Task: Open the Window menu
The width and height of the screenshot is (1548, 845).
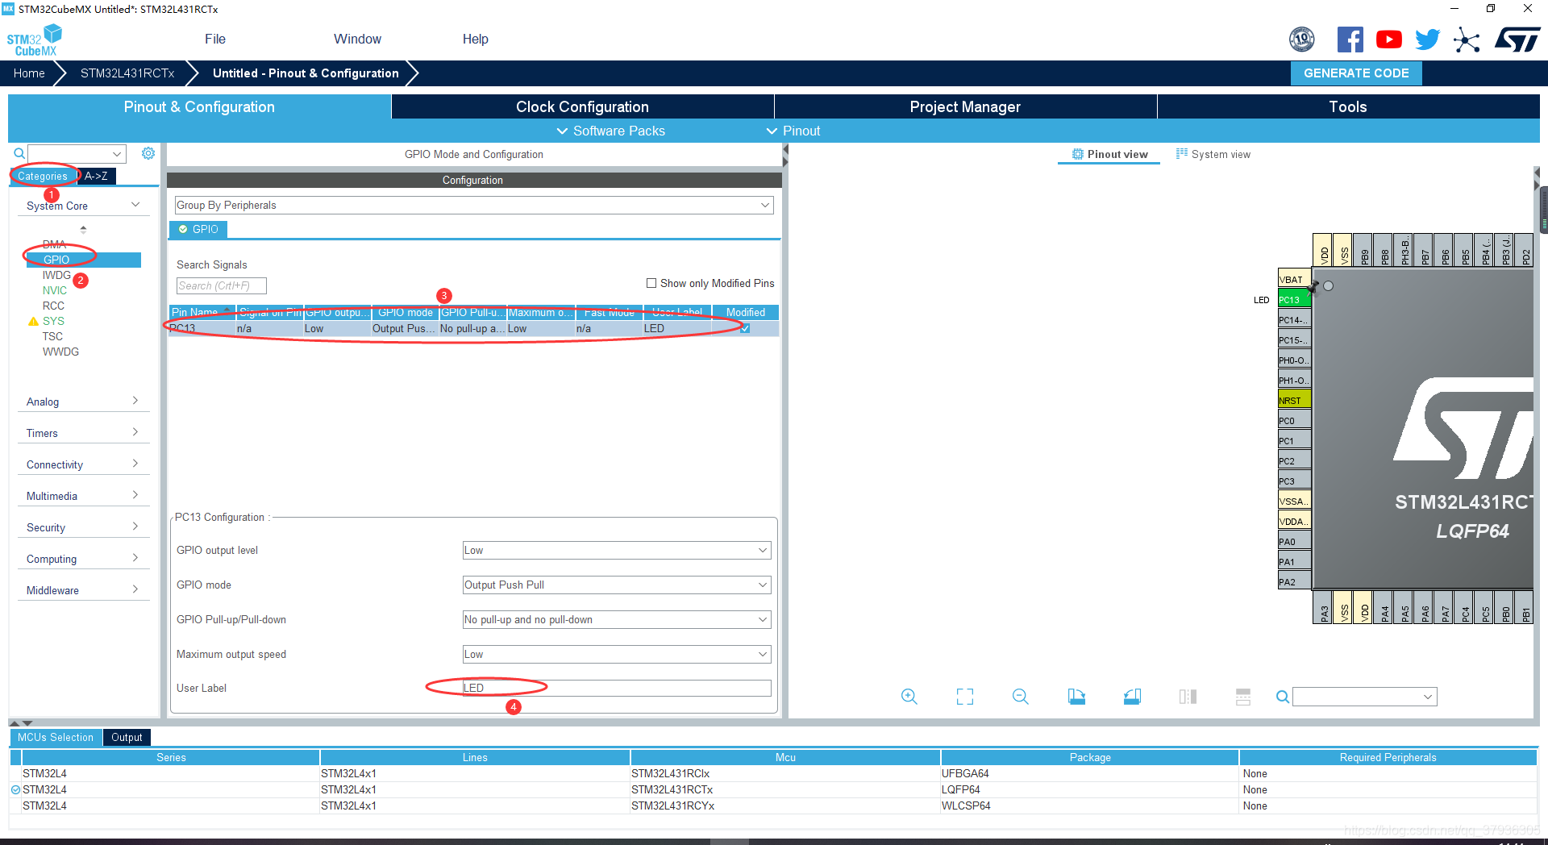Action: pos(357,39)
